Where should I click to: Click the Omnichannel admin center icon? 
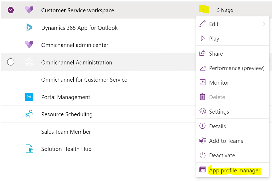29,45
